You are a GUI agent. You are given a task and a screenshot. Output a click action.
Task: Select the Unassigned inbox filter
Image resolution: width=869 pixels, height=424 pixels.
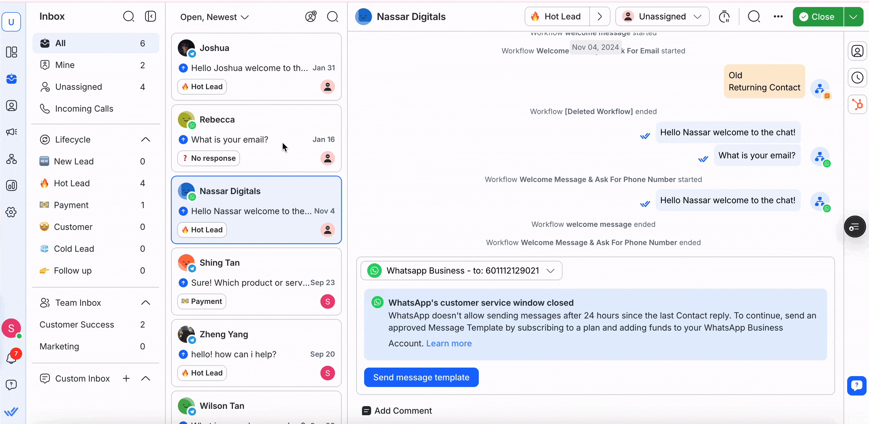(79, 87)
